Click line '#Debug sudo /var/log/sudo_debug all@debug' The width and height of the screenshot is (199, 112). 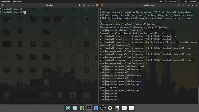[x=127, y=24]
